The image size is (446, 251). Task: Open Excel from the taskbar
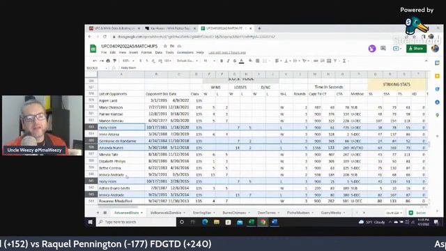252,222
